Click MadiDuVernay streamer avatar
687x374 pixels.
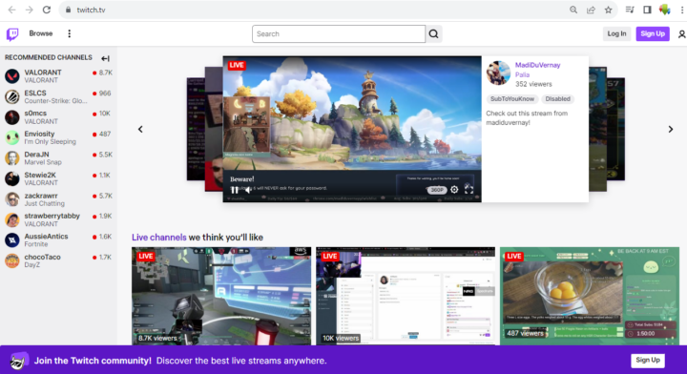[498, 73]
